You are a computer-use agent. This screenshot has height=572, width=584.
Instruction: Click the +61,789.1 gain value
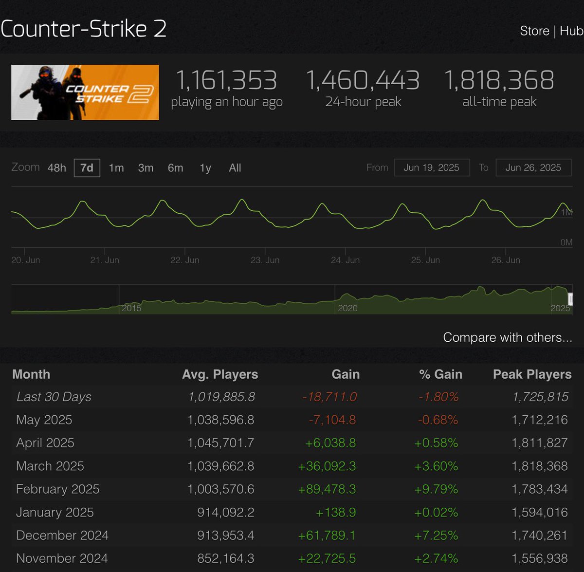click(327, 535)
